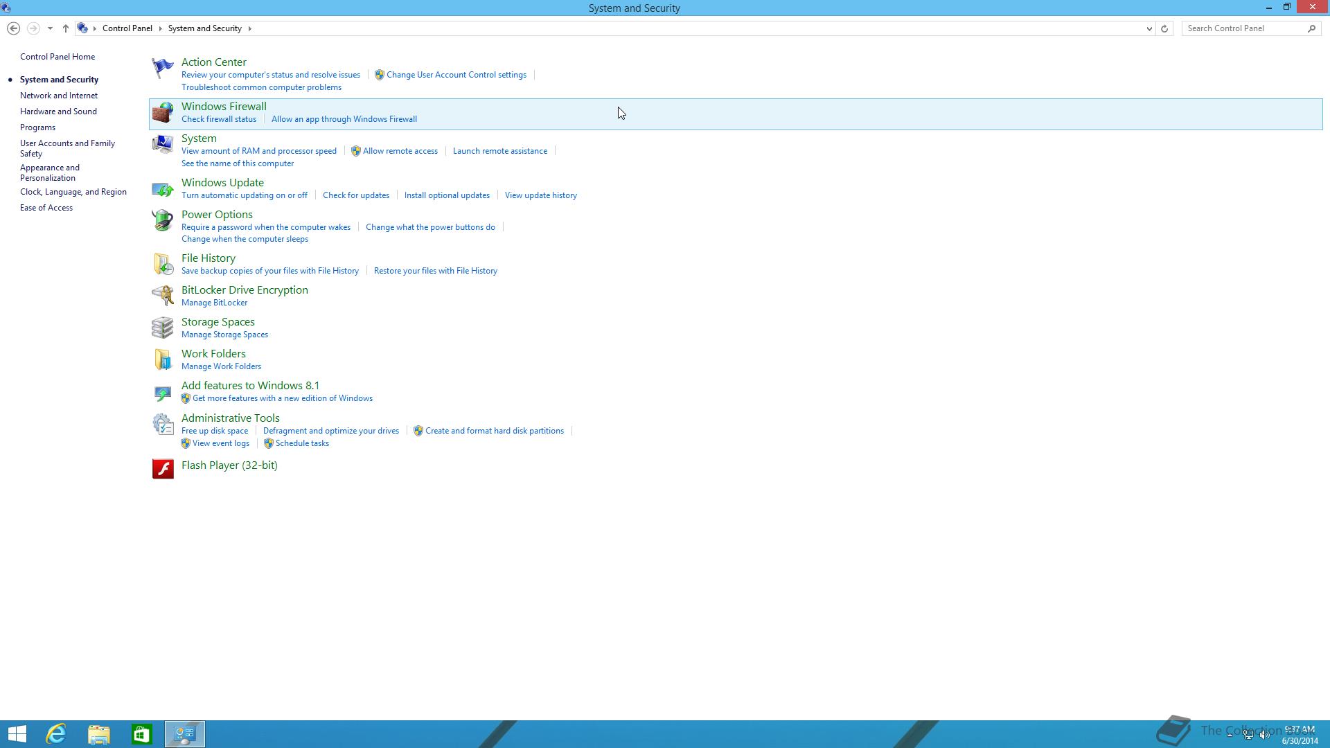Viewport: 1330px width, 748px height.
Task: Open the Windows Start button
Action: (17, 734)
